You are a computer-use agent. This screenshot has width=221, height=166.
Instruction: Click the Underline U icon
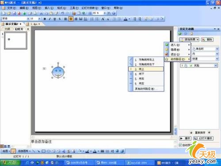(x=55, y=19)
